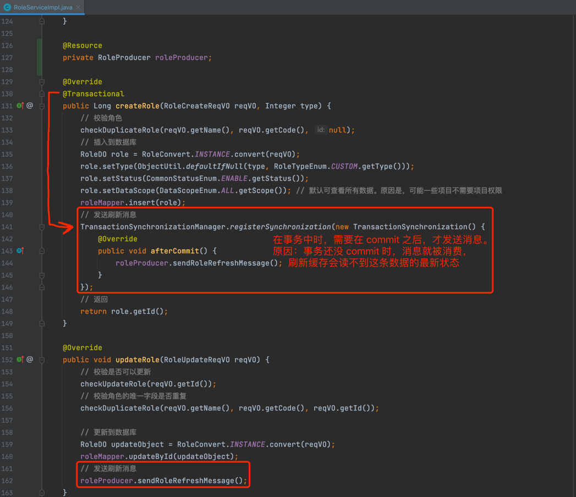Click the 'id:' inlay parameter hint on line 133
Screen dimensions: 576x497
(321, 130)
